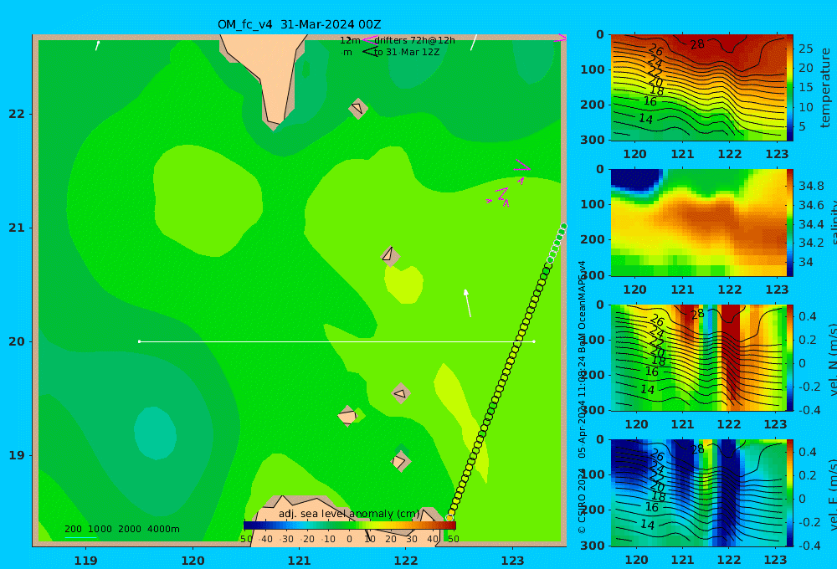Click the yellow-green high patch below 121.9°E 20.7°N

click(x=404, y=284)
